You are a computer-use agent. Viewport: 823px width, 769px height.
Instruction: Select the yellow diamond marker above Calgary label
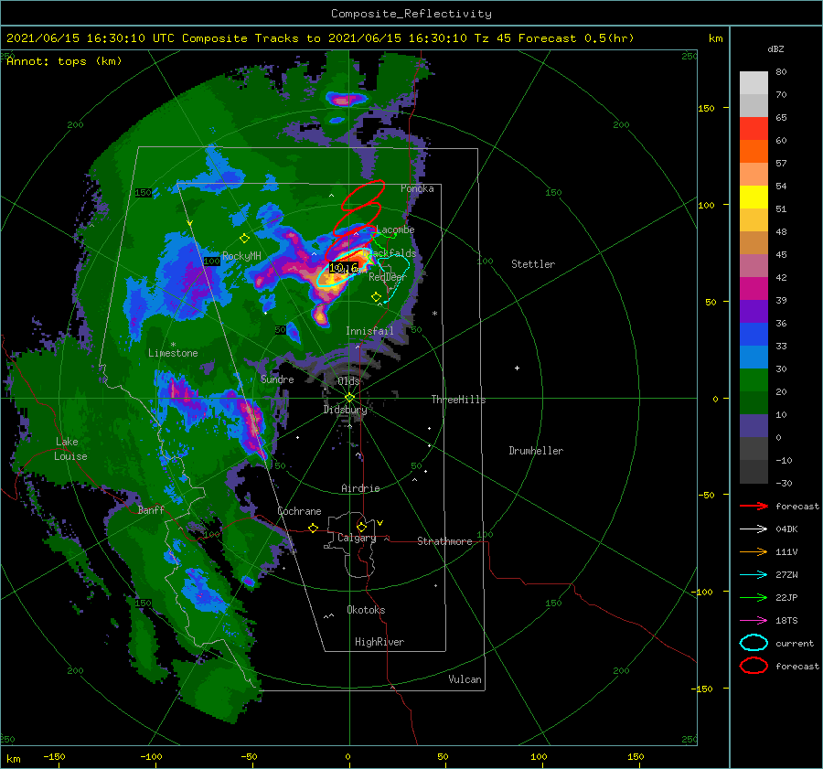pyautogui.click(x=361, y=527)
